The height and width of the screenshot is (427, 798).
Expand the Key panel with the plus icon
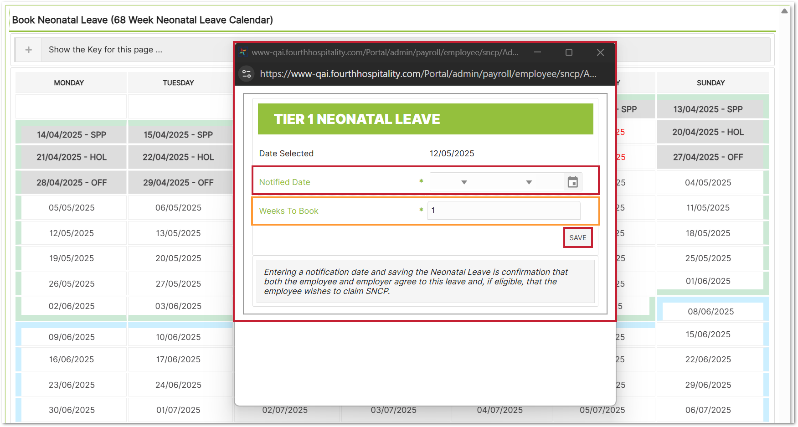tap(28, 50)
